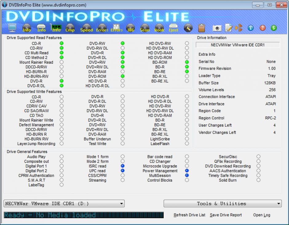The height and width of the screenshot is (225, 289).
Task: Click the CDRW CAV write indicator
Action: click(x=61, y=106)
